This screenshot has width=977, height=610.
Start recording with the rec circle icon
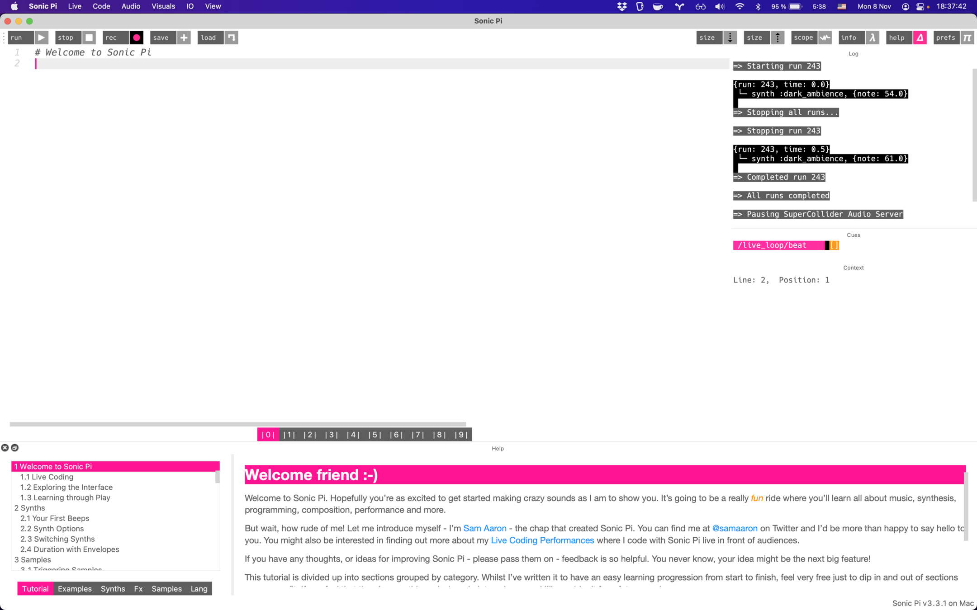136,38
